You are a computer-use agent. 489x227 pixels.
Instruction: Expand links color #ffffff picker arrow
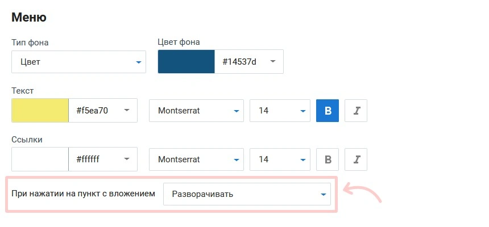(x=127, y=159)
